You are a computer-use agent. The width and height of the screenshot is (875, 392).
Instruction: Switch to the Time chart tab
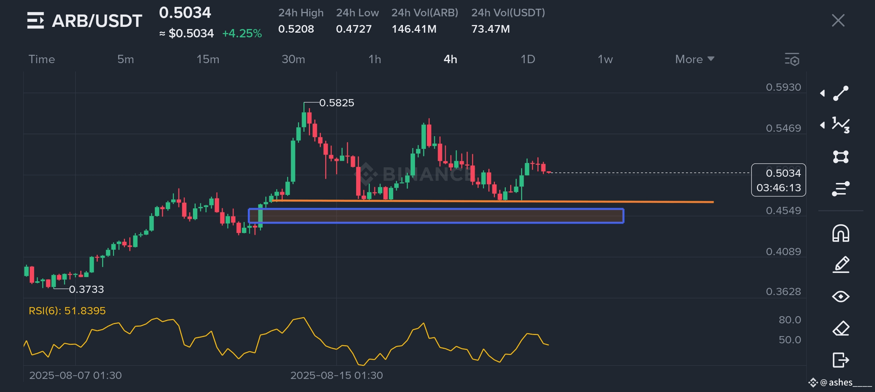click(x=42, y=59)
